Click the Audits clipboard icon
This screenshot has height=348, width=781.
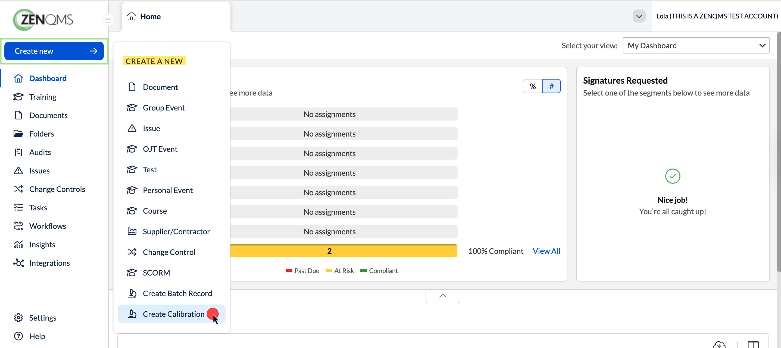tap(18, 152)
